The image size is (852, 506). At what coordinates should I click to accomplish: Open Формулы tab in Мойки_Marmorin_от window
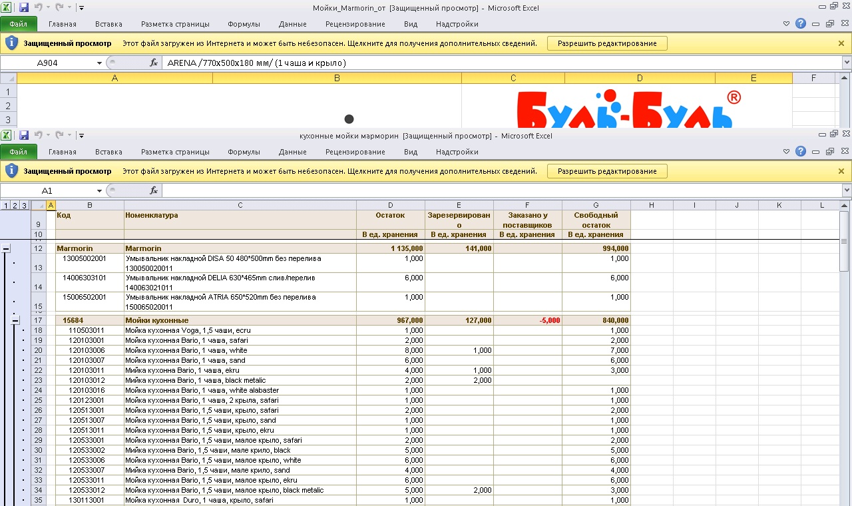(244, 24)
